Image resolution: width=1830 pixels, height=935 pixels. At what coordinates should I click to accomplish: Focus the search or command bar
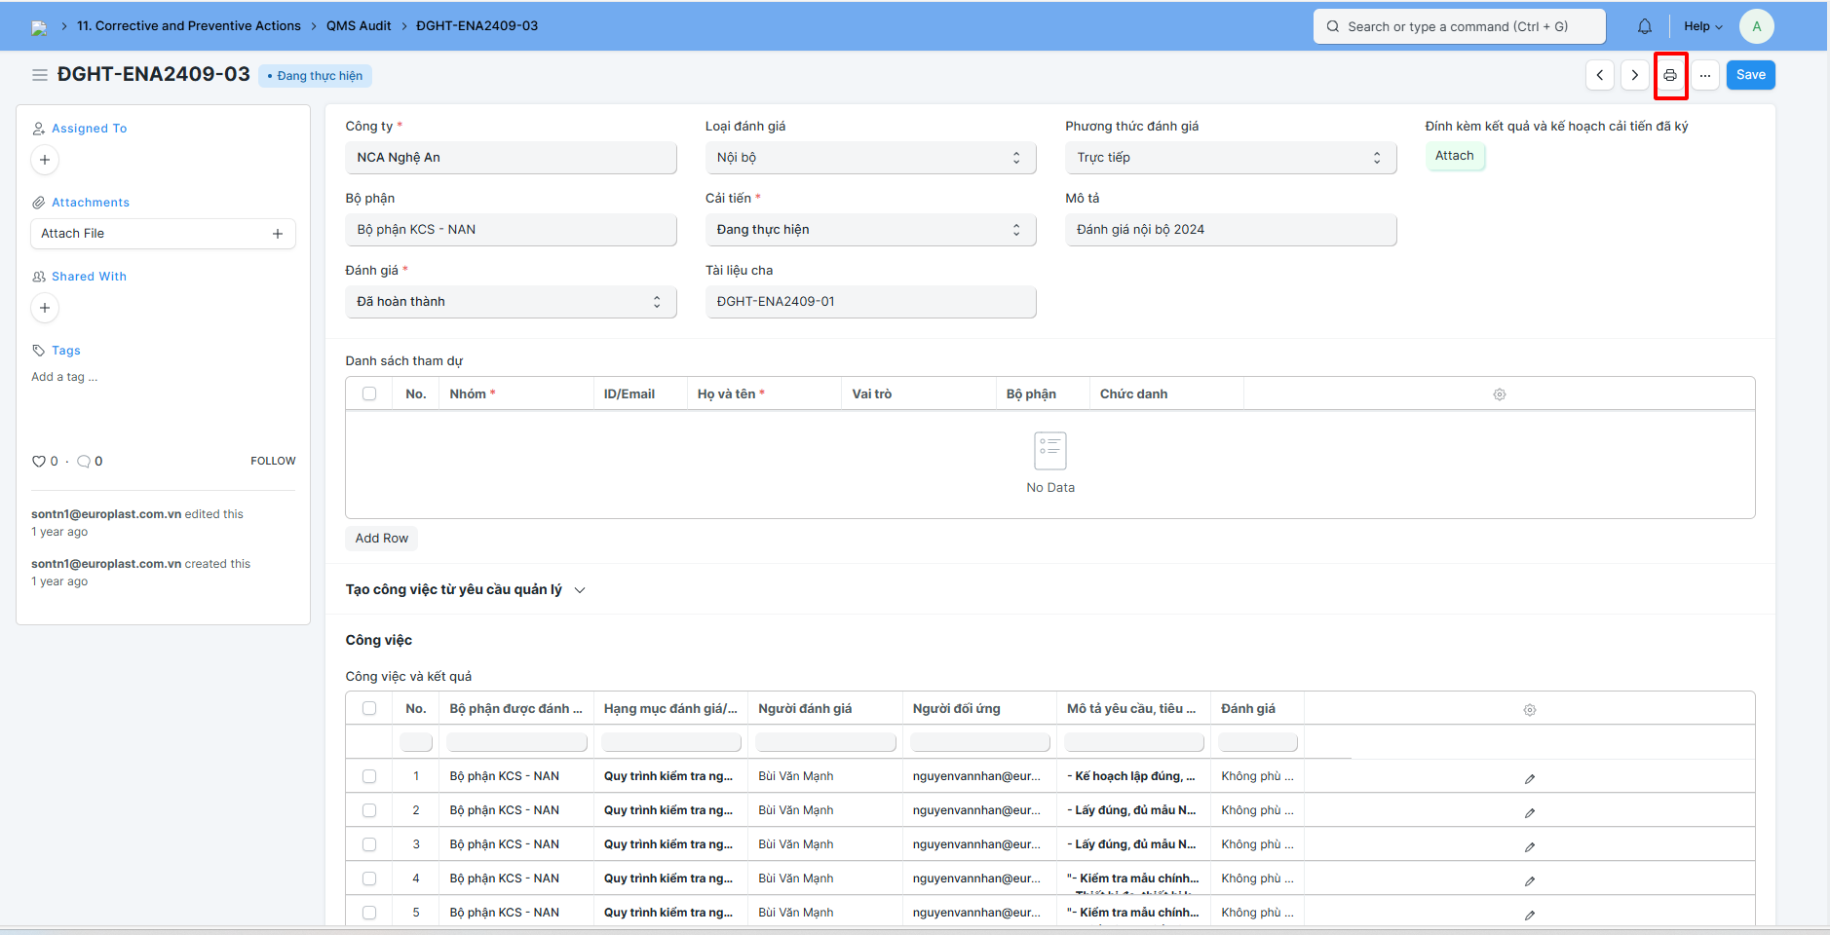tap(1458, 26)
